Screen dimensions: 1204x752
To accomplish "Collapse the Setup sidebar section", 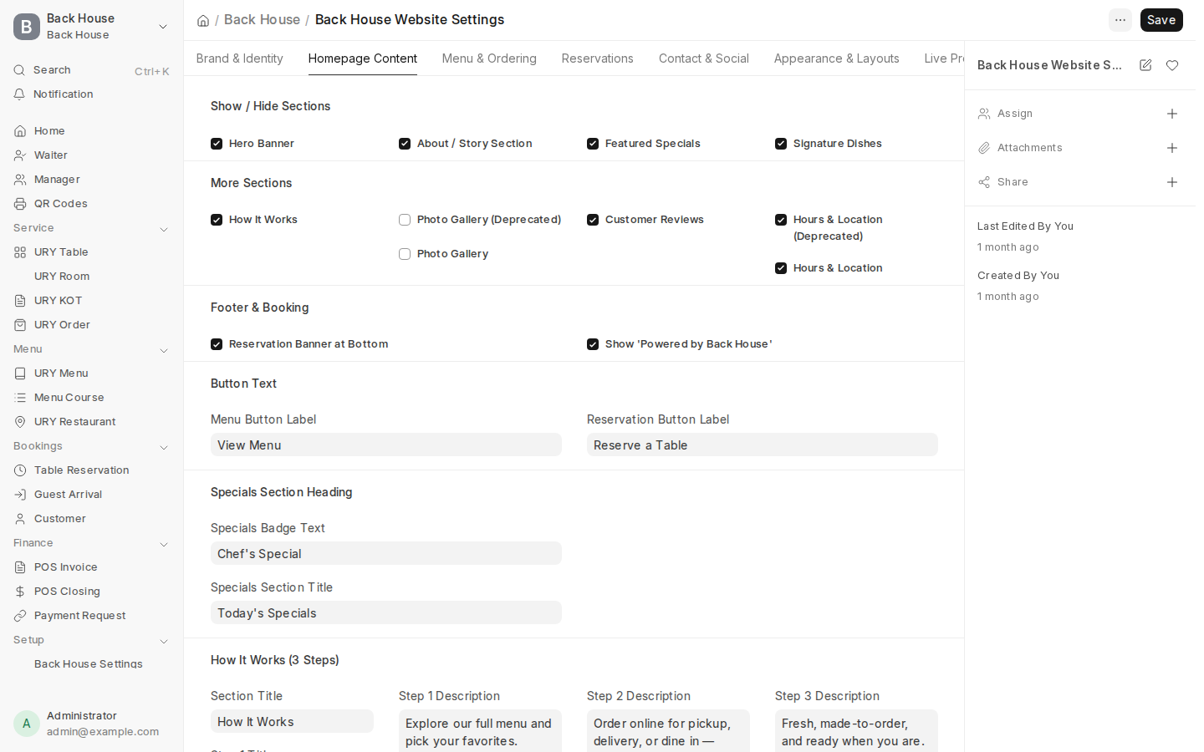I will pyautogui.click(x=164, y=641).
